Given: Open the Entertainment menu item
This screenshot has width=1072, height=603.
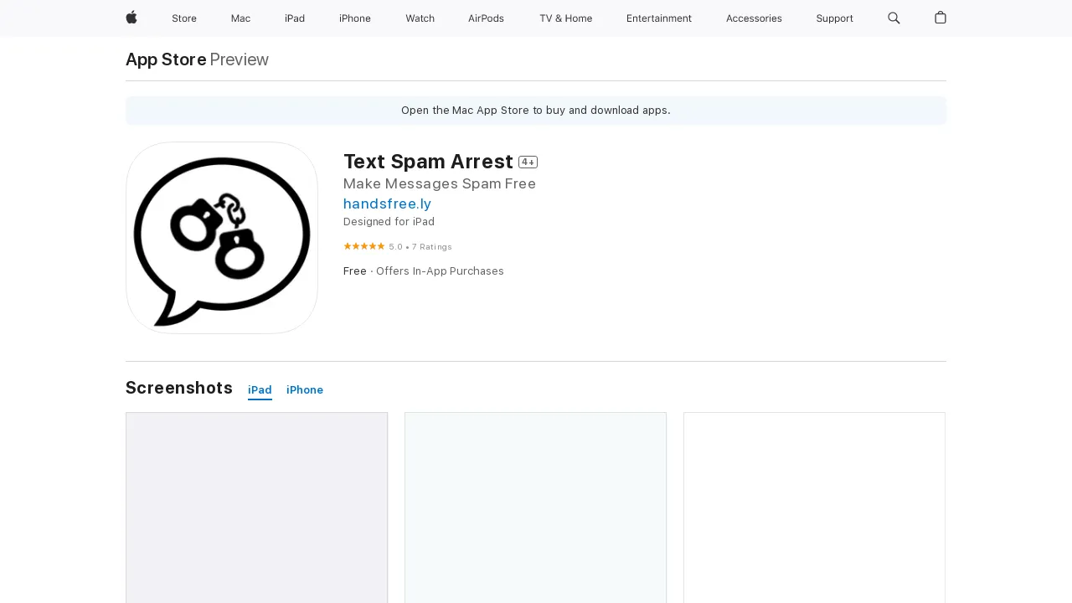Looking at the screenshot, I should click(659, 18).
